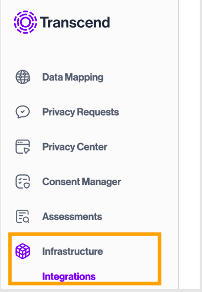Open the Assessments menu label
202x292 pixels.
pos(72,216)
